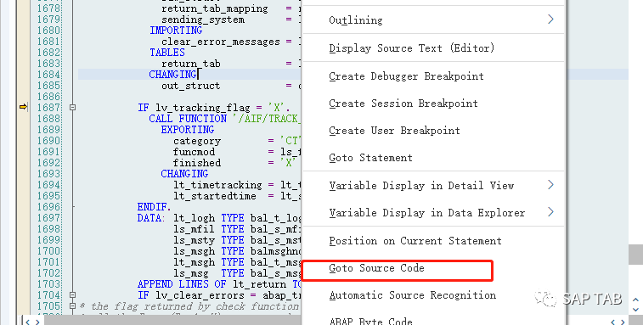Click return_tab_mapping on line 1678
The height and width of the screenshot is (325, 643).
coord(214,8)
